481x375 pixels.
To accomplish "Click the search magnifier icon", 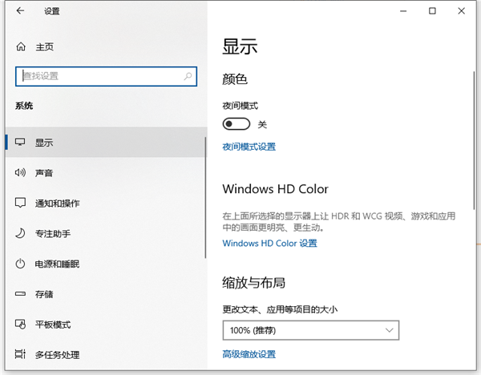I will click(188, 76).
